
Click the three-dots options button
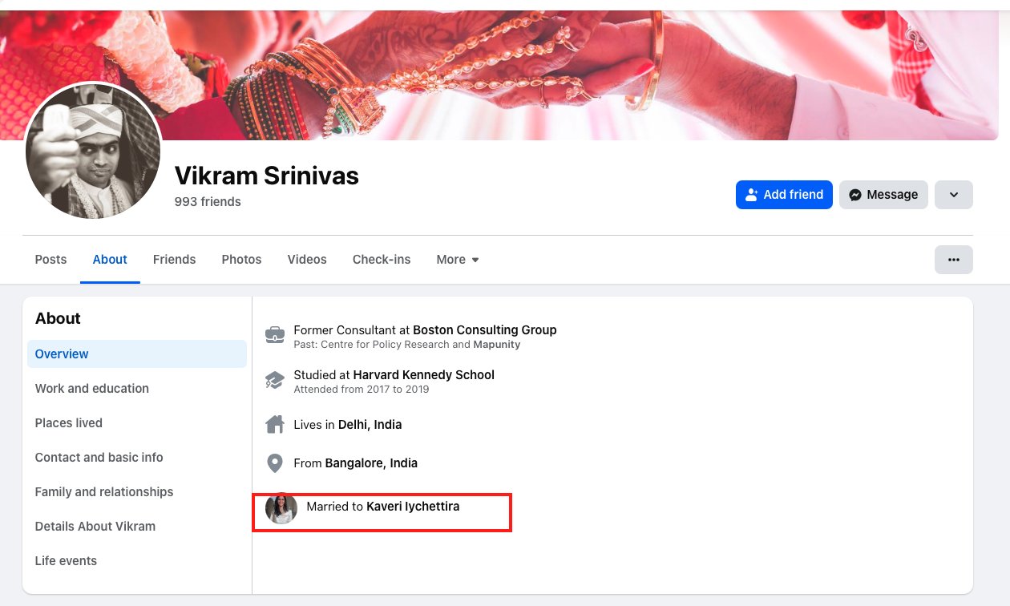(x=953, y=260)
